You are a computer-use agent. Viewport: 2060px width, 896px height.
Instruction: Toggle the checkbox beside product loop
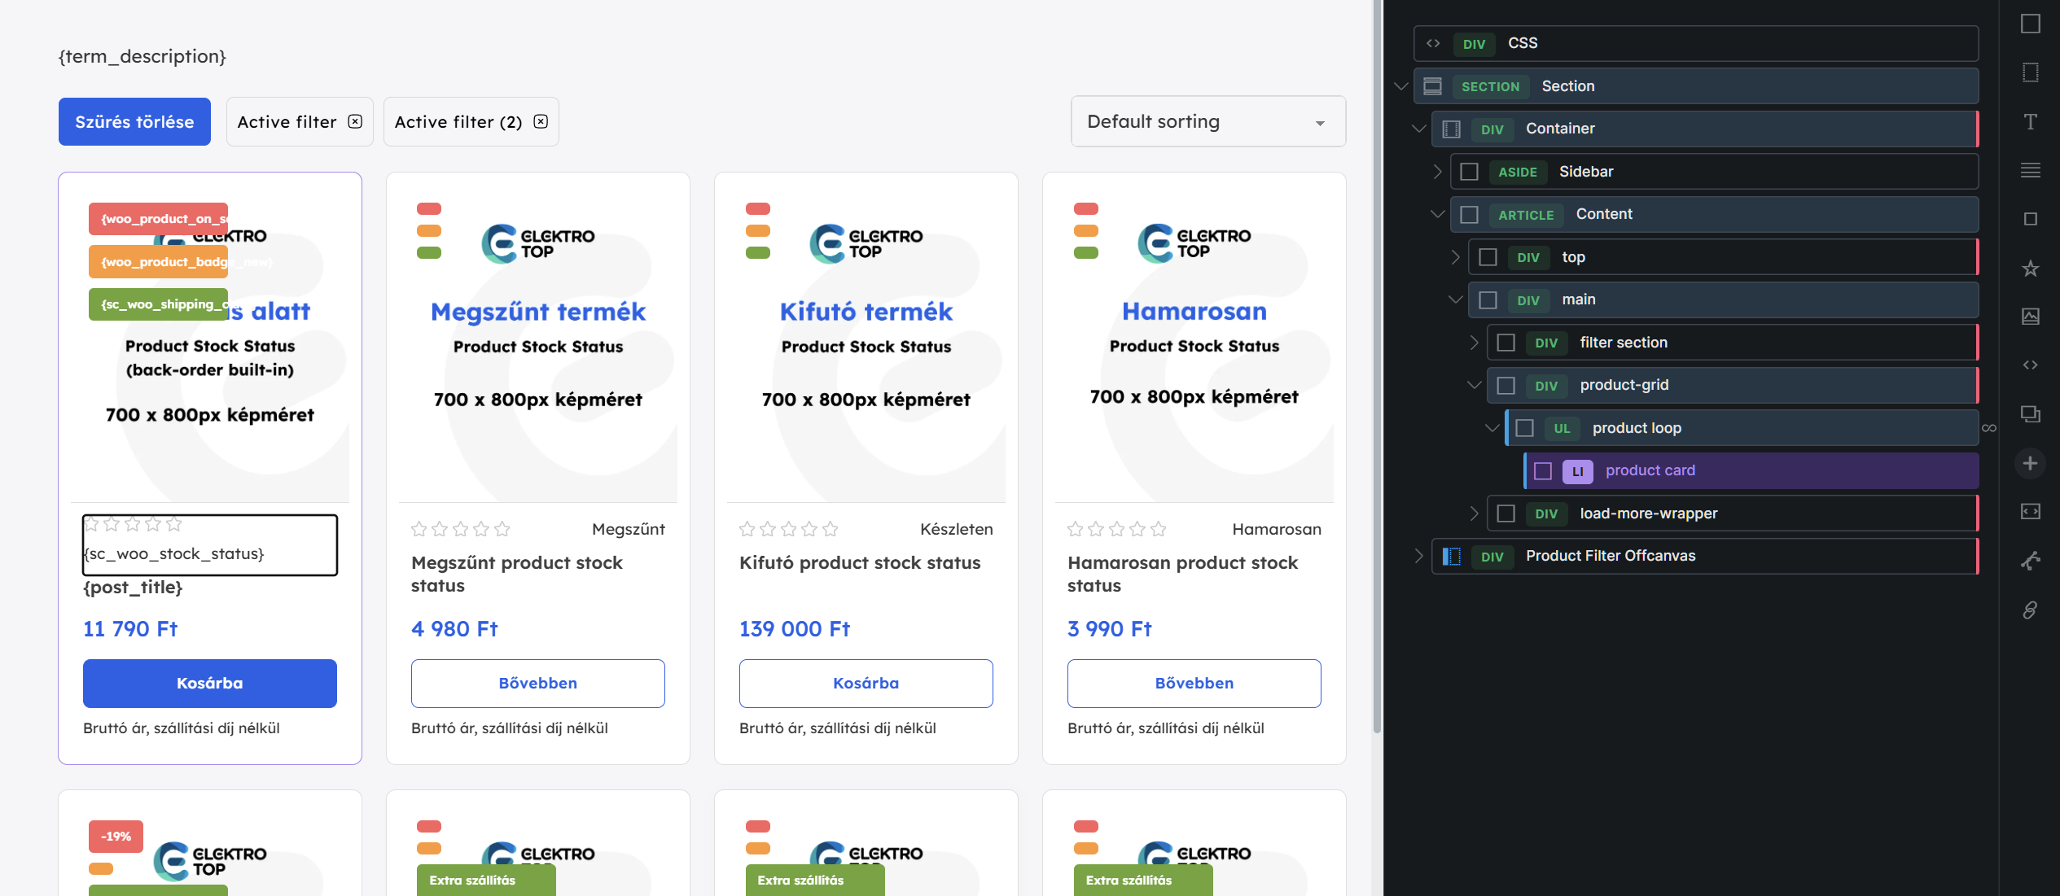(1524, 428)
